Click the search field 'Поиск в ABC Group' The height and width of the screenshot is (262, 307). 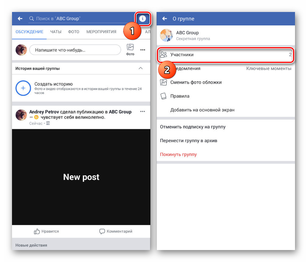point(81,19)
